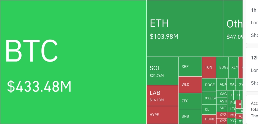This screenshot has height=124, width=258.
Task: Select the DOGE tile
Action: click(209, 85)
